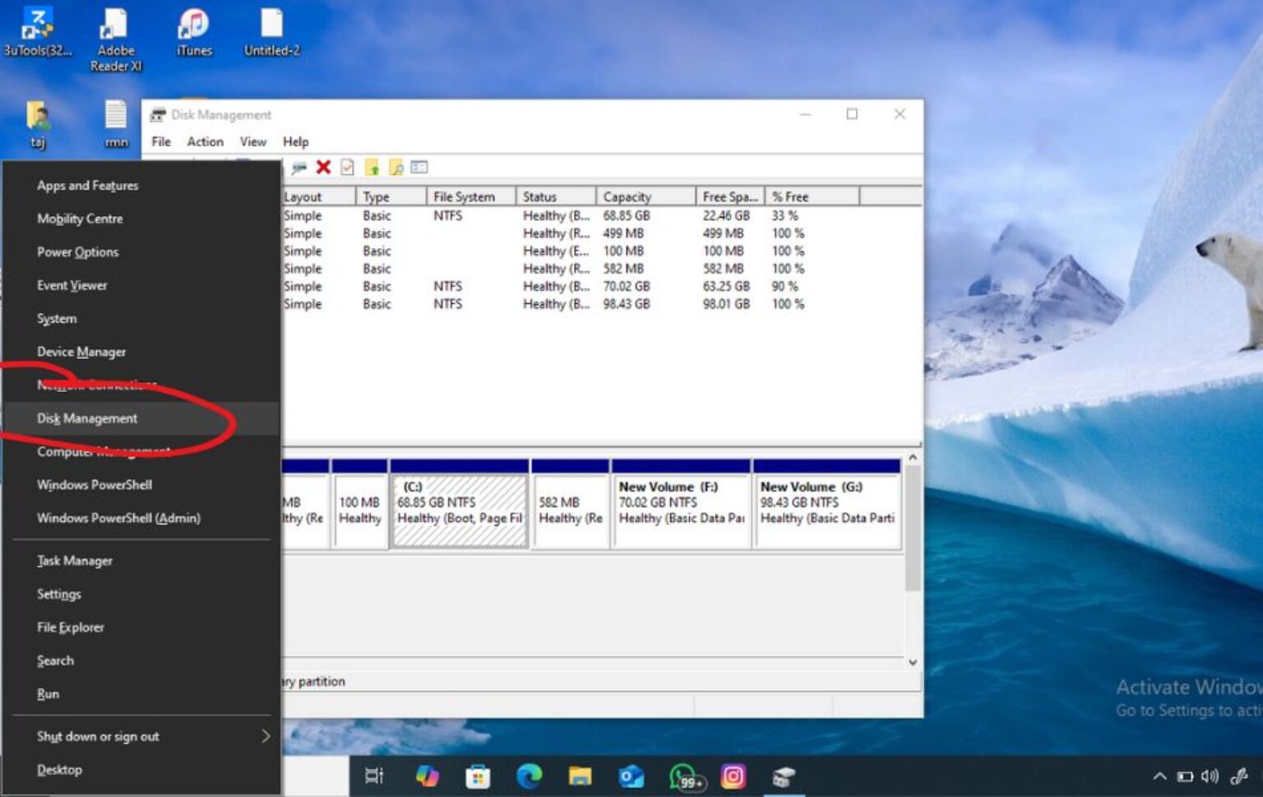Click the help dialog toolbar icon
The width and height of the screenshot is (1263, 797).
(418, 167)
